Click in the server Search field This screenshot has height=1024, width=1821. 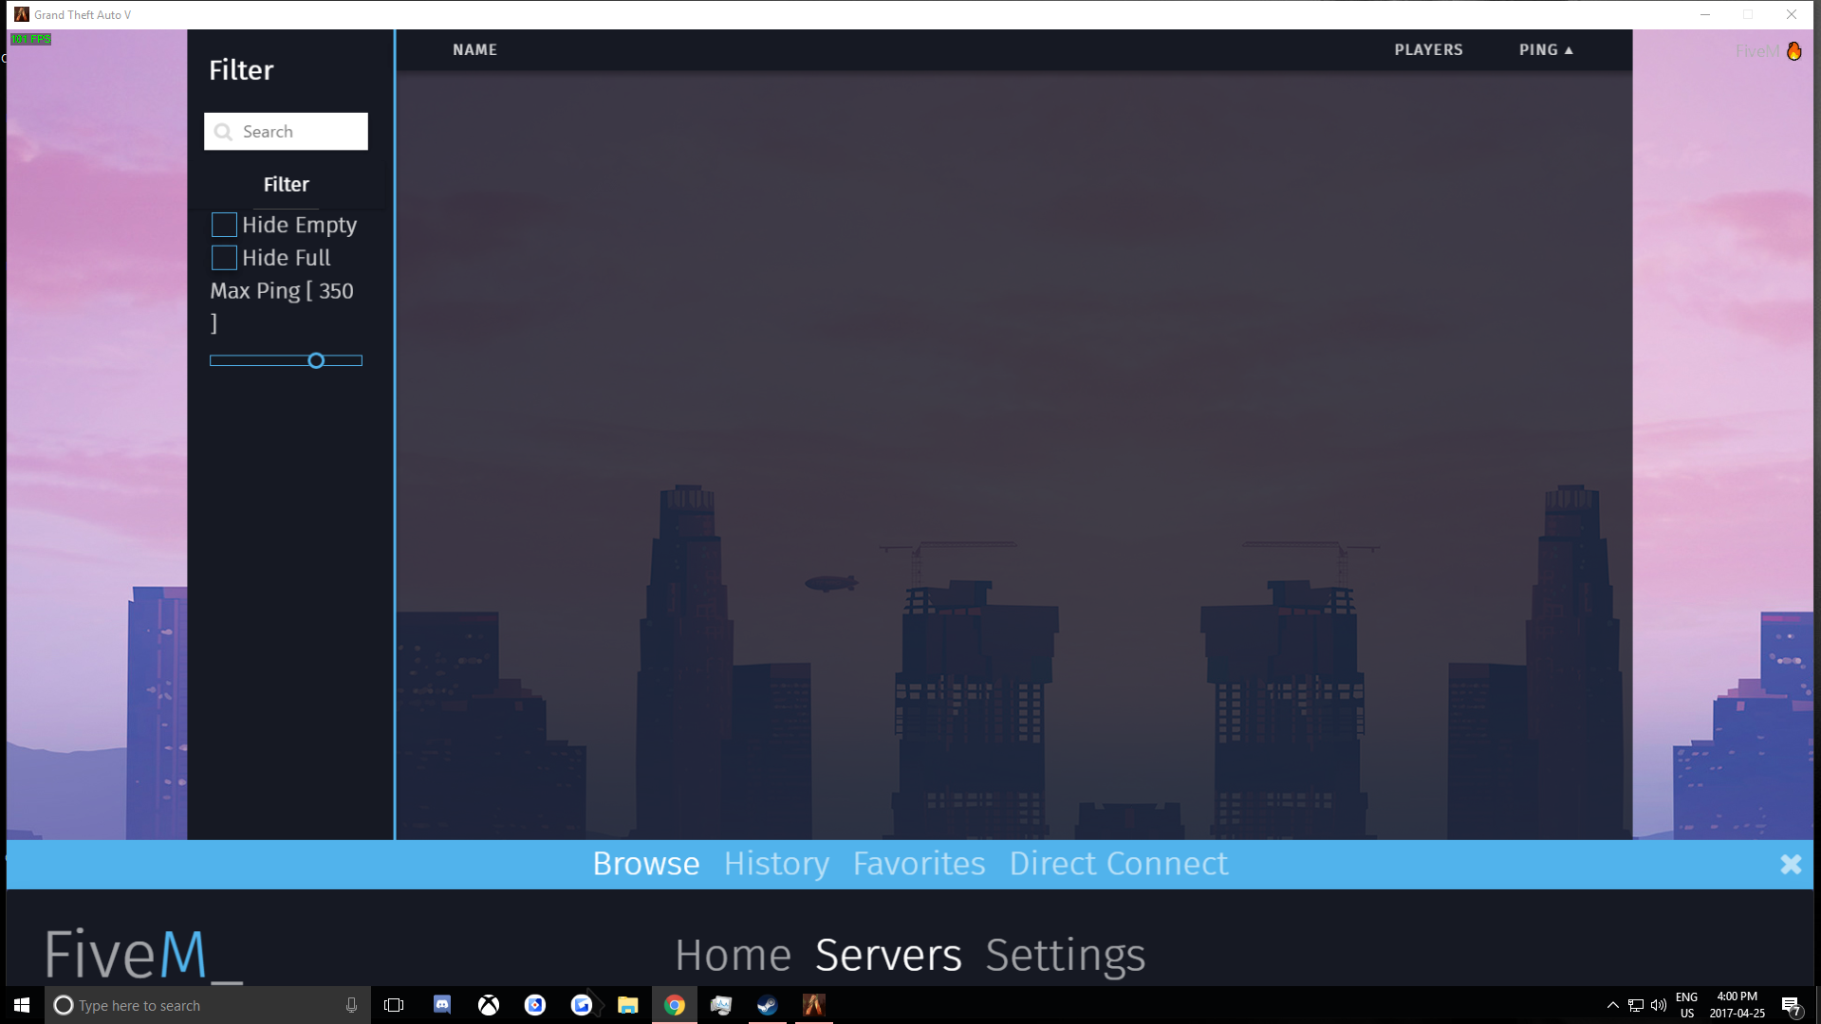tap(286, 132)
